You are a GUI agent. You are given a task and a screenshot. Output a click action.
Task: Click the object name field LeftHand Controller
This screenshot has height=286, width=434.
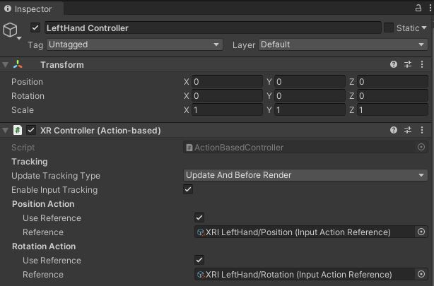click(213, 28)
